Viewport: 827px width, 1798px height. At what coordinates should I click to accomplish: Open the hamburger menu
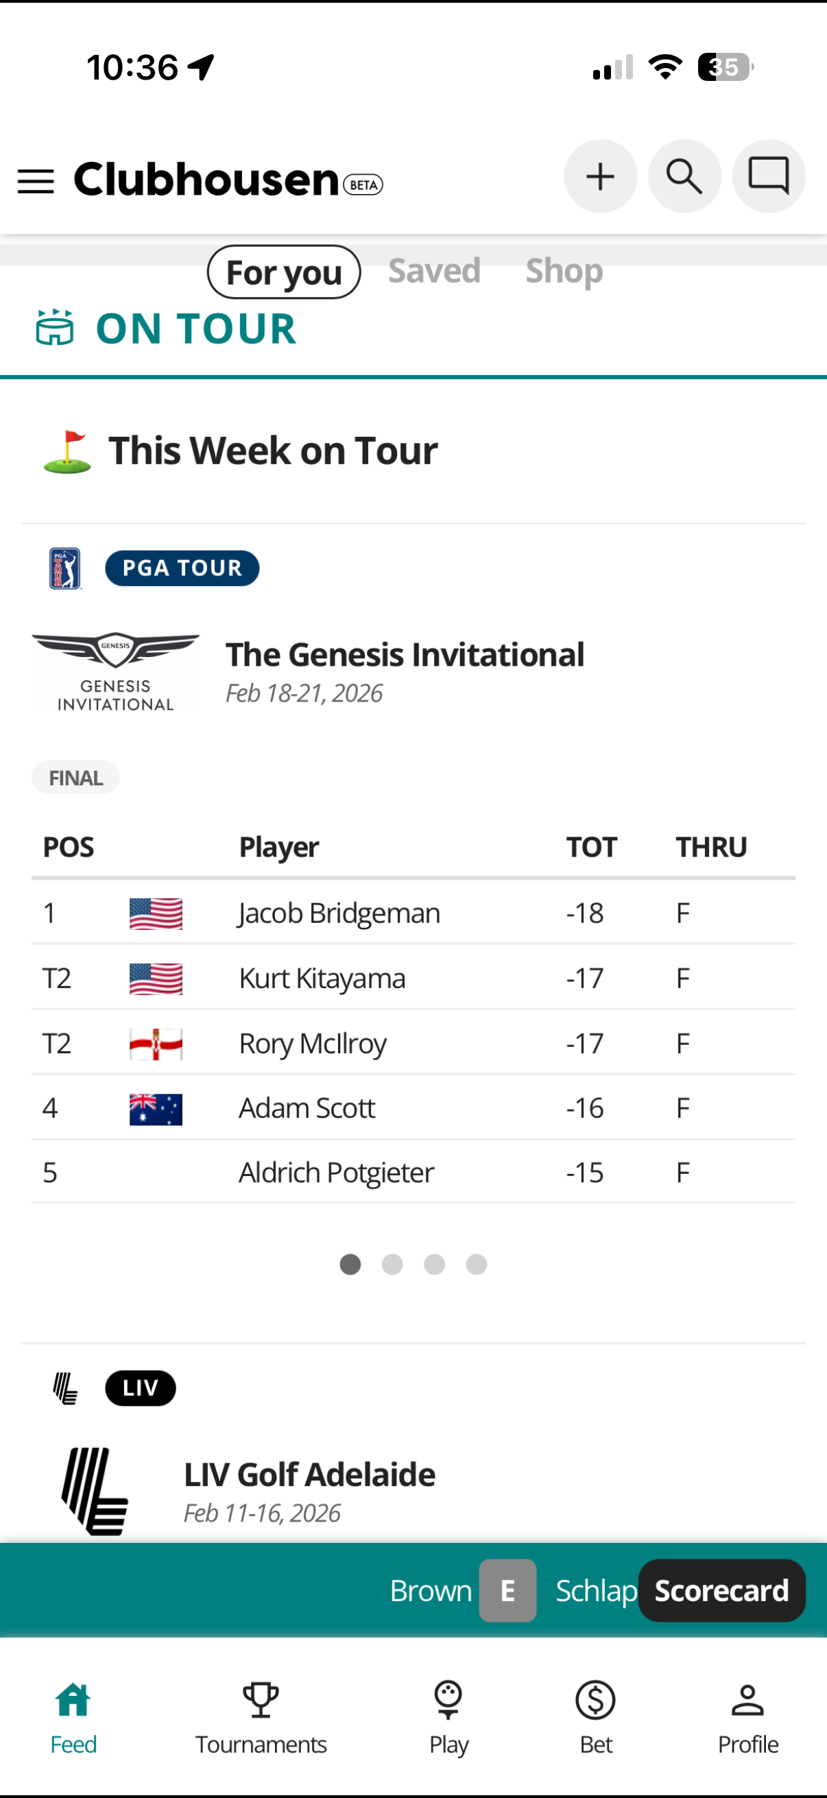36,181
